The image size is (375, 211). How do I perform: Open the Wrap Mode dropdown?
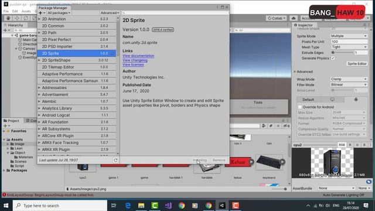(349, 79)
